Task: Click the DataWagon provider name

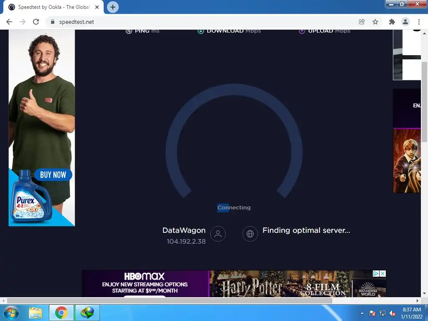Action: (184, 230)
